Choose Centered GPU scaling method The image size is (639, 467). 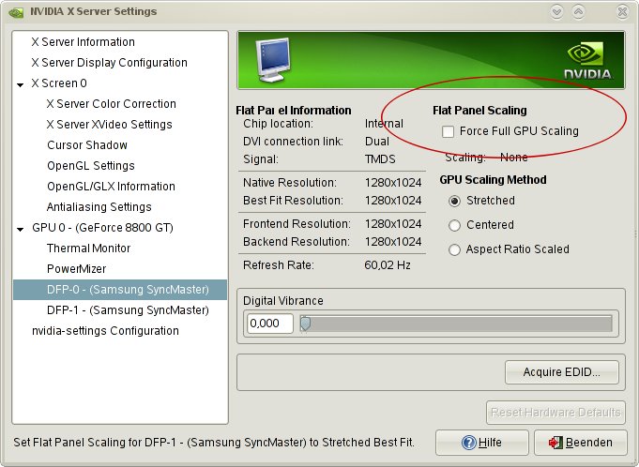coord(456,225)
